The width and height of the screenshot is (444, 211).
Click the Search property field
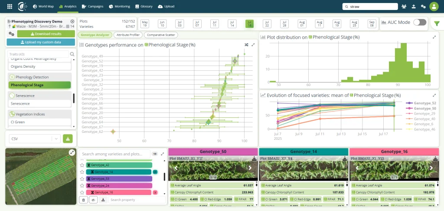(x=137, y=200)
